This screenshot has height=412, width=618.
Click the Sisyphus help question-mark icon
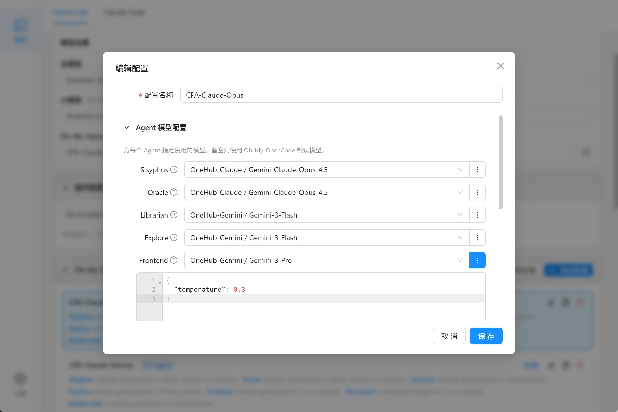click(x=174, y=169)
